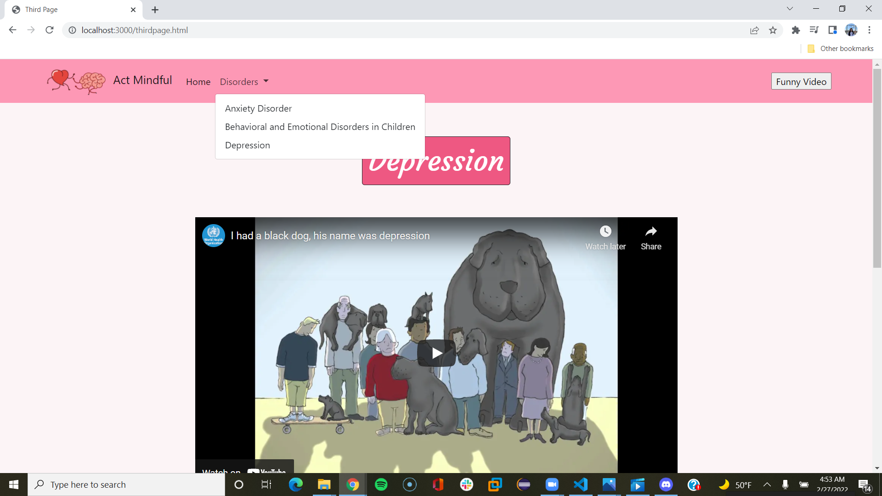The height and width of the screenshot is (496, 882).
Task: Play the black dog depression video
Action: [436, 353]
